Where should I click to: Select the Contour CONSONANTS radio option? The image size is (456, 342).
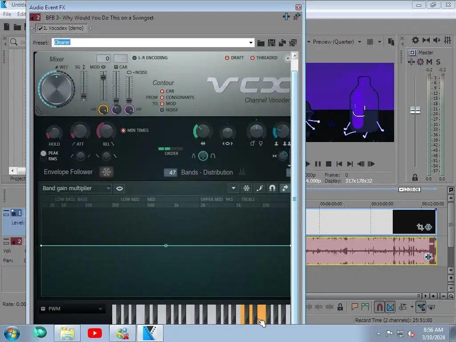point(162,98)
